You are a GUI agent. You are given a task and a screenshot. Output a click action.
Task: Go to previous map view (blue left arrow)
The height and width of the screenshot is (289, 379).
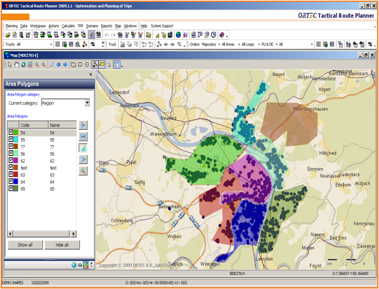click(58, 65)
